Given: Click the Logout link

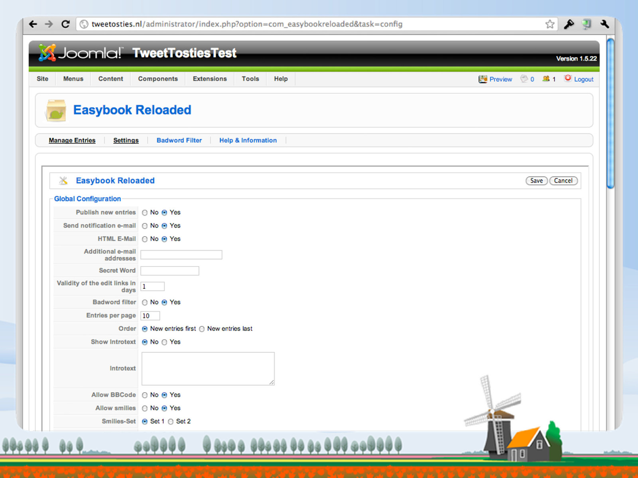Looking at the screenshot, I should (584, 79).
